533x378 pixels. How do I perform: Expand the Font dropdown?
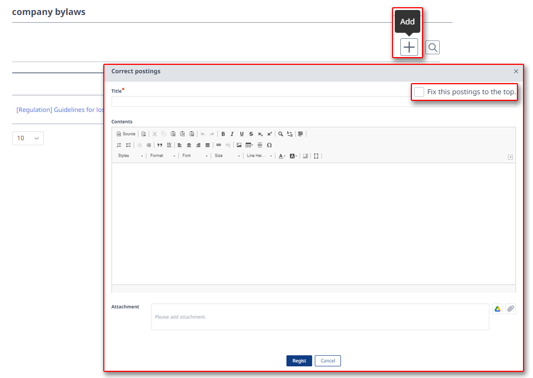click(195, 156)
